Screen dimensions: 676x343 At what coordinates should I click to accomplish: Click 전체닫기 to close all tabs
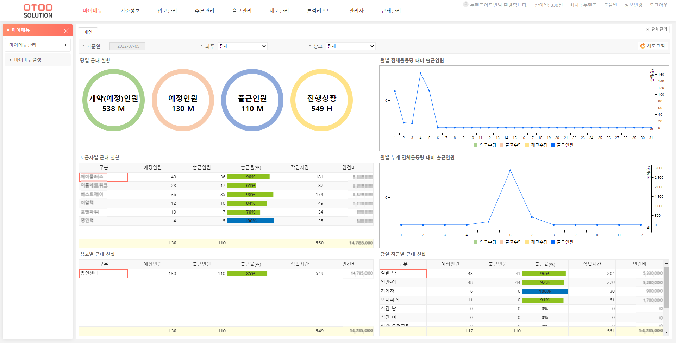tap(656, 30)
